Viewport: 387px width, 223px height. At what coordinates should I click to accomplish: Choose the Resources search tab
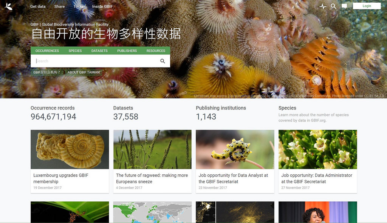156,51
